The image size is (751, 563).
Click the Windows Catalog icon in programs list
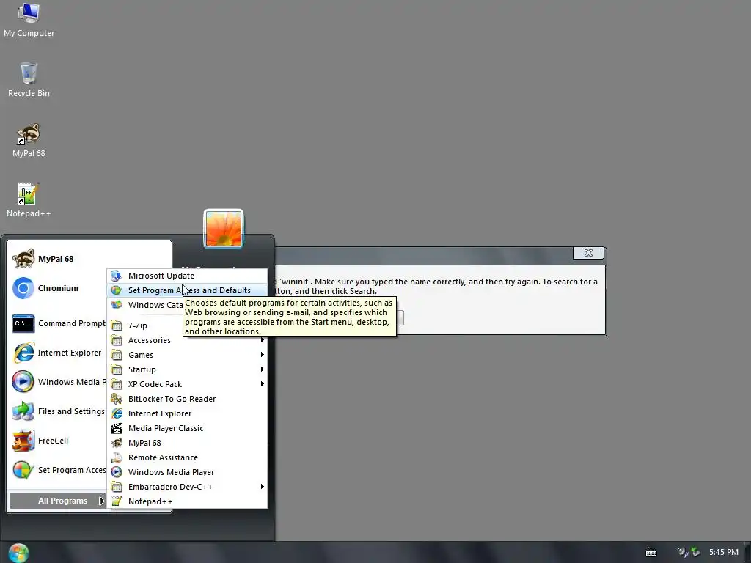(x=117, y=305)
